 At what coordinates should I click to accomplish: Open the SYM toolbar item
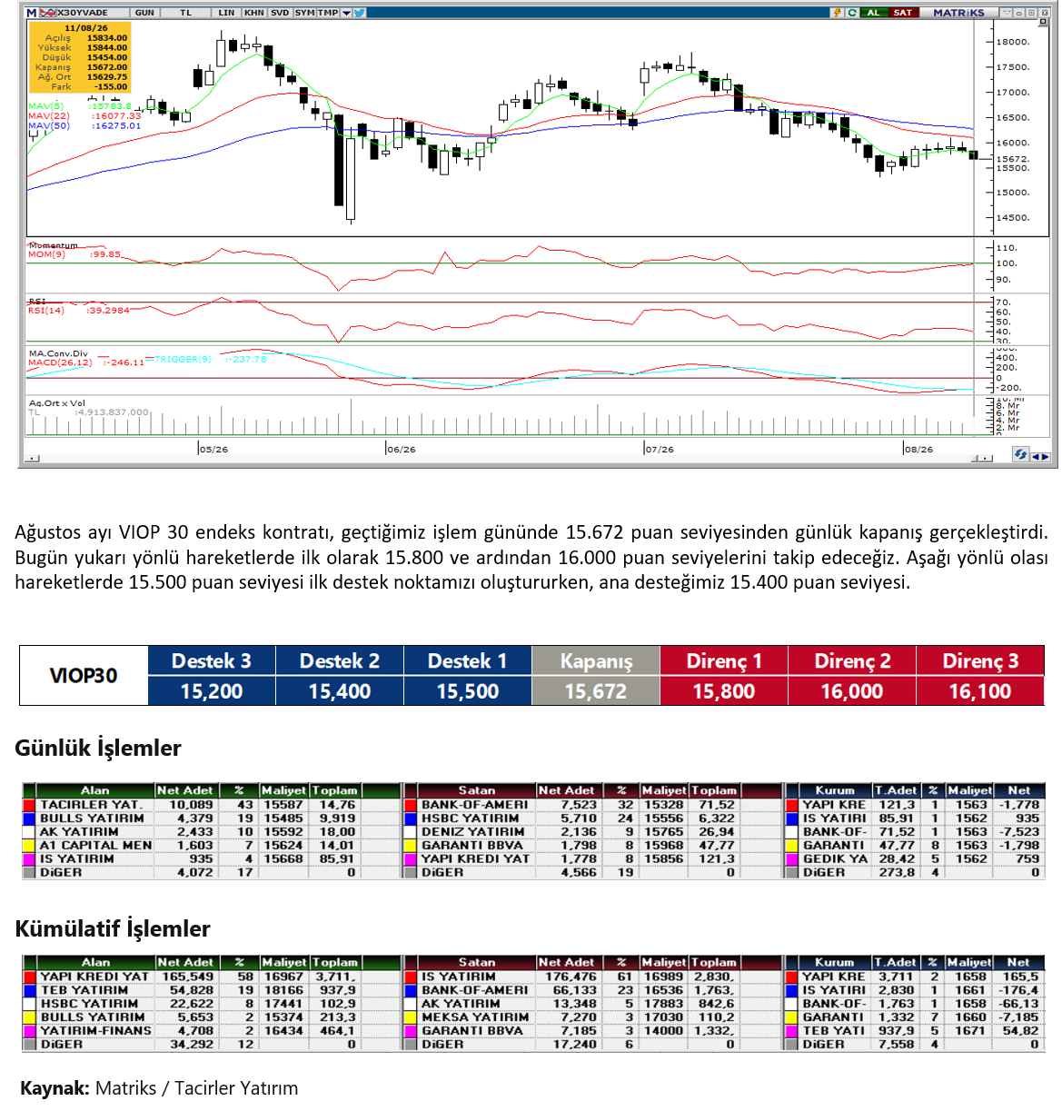point(304,13)
